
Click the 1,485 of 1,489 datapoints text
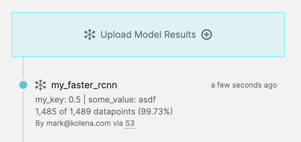tap(84, 111)
